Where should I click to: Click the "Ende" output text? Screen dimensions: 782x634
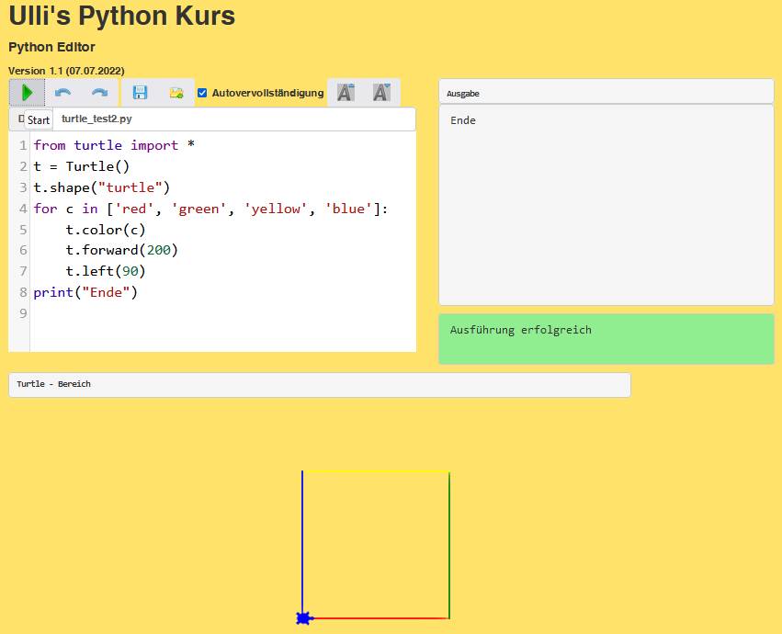point(463,120)
